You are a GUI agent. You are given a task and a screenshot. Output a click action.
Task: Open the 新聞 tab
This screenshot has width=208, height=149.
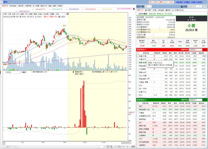point(154,10)
